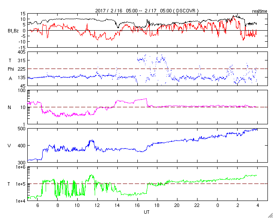
Task: Click the '100' density tick label
Action: pos(22,90)
